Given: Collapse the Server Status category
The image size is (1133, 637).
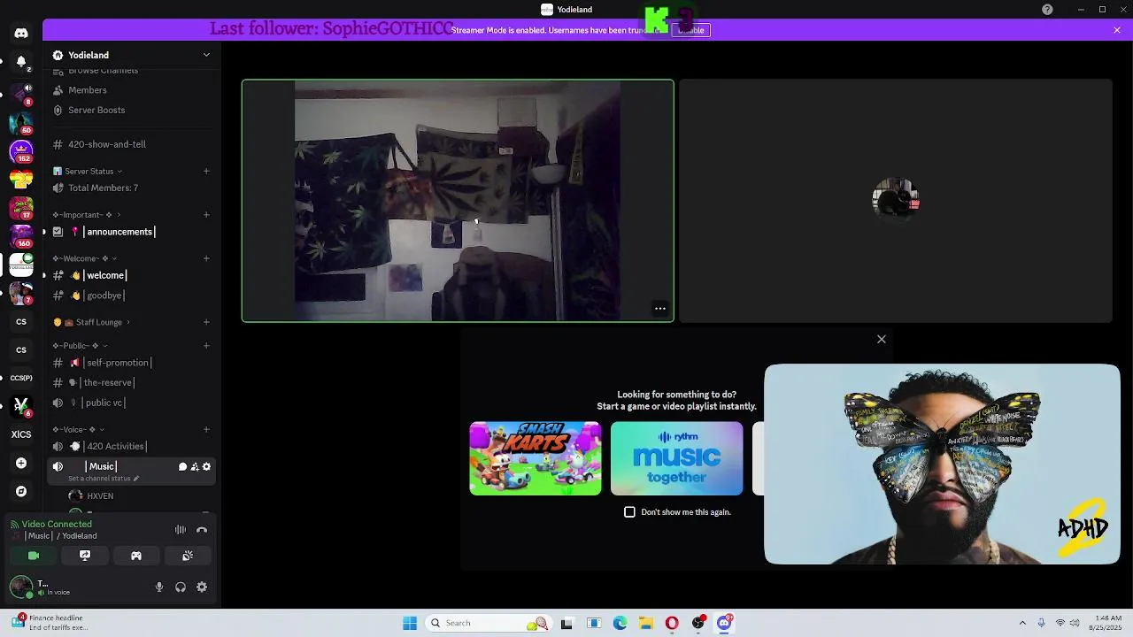Looking at the screenshot, I should [89, 171].
